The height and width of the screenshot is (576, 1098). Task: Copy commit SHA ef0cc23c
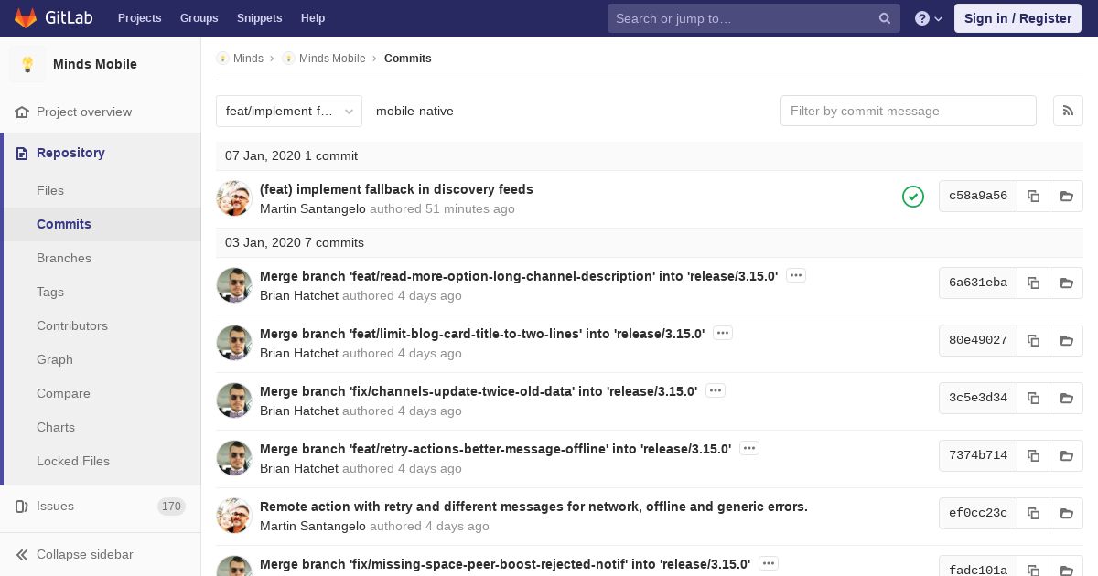[1033, 514]
